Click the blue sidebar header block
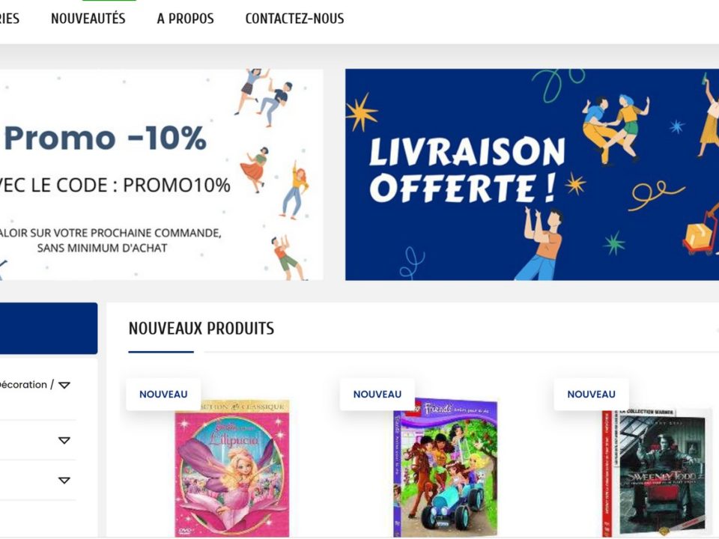This screenshot has width=719, height=539. [x=49, y=328]
